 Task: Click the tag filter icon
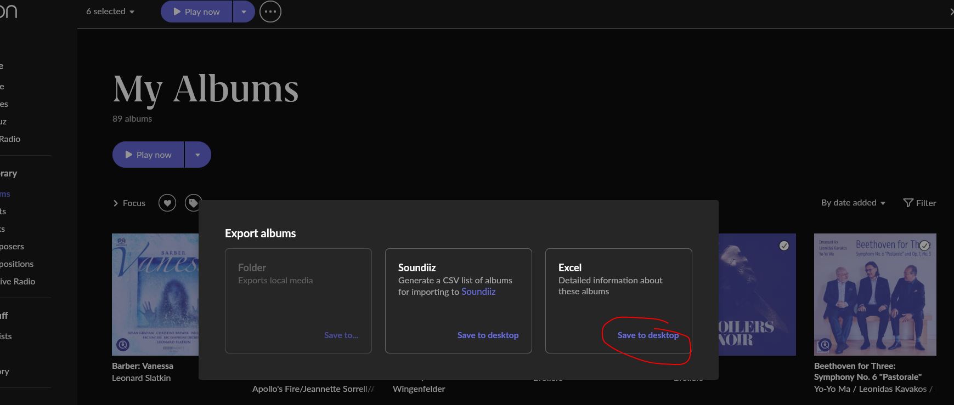pos(193,203)
